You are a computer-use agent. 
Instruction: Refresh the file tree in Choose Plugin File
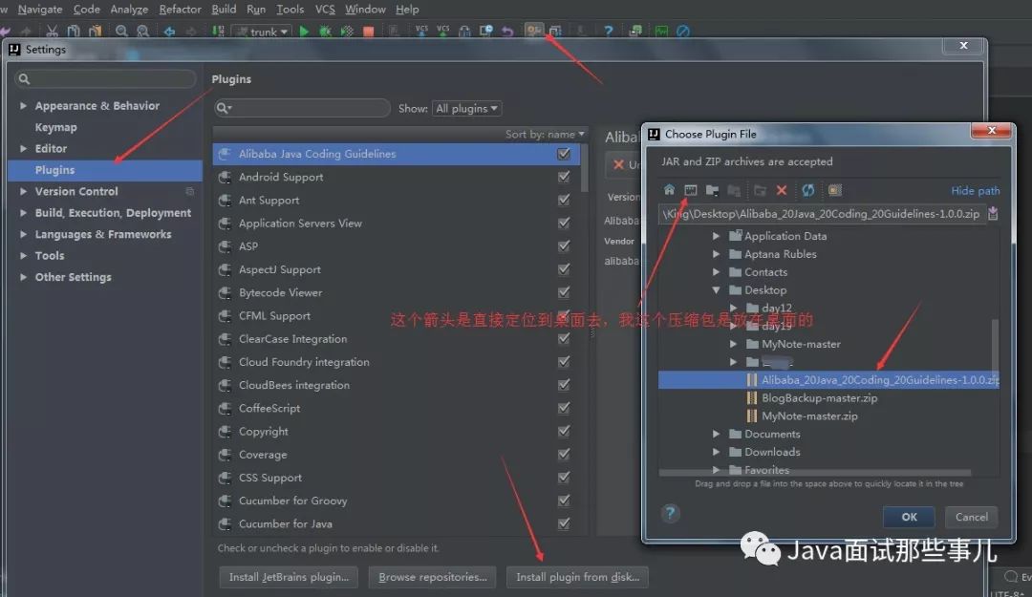point(808,190)
